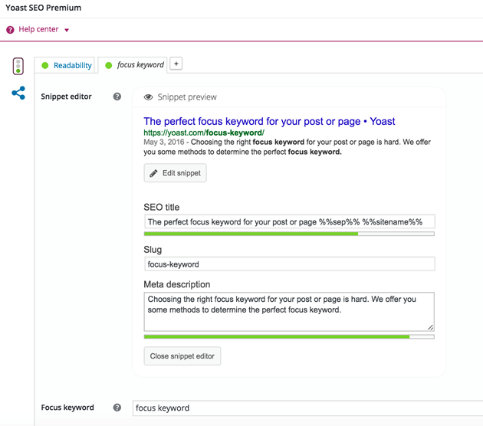Click the Edit snippet button

click(x=175, y=173)
